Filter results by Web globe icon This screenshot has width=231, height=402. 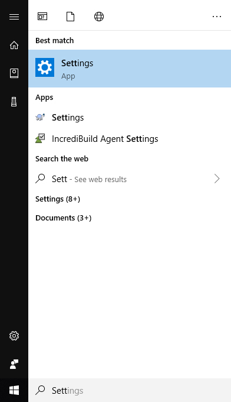tap(99, 17)
